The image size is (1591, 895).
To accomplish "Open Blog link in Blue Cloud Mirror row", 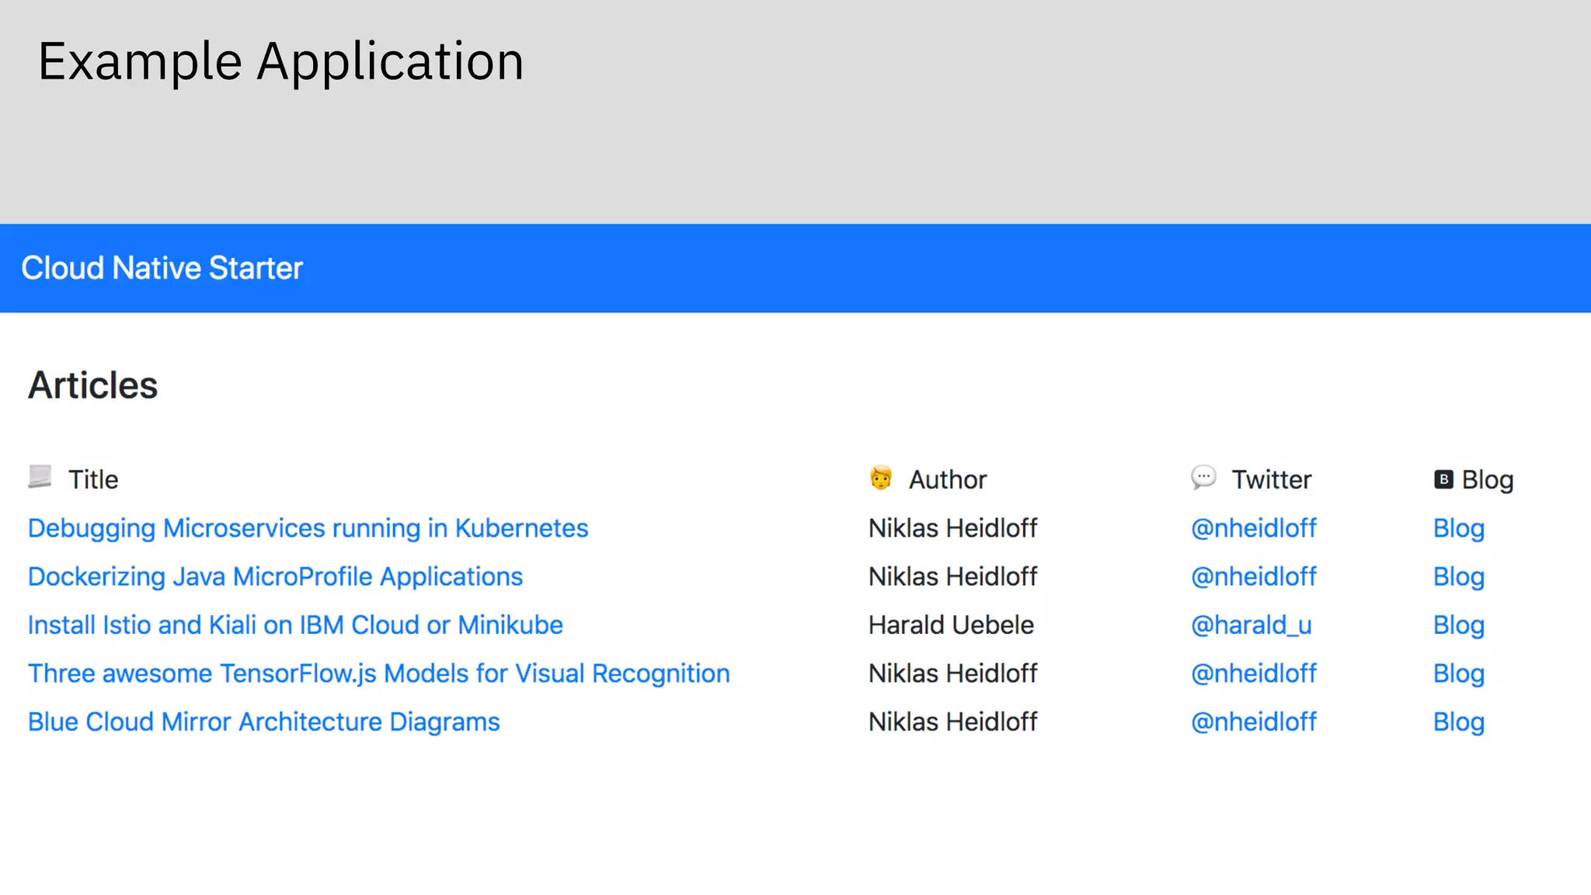I will [x=1459, y=722].
